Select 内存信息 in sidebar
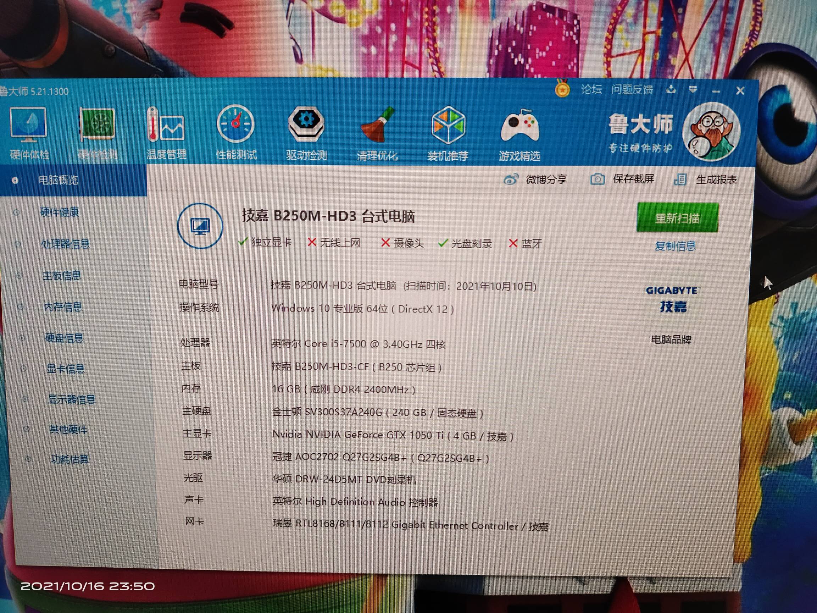 tap(63, 307)
